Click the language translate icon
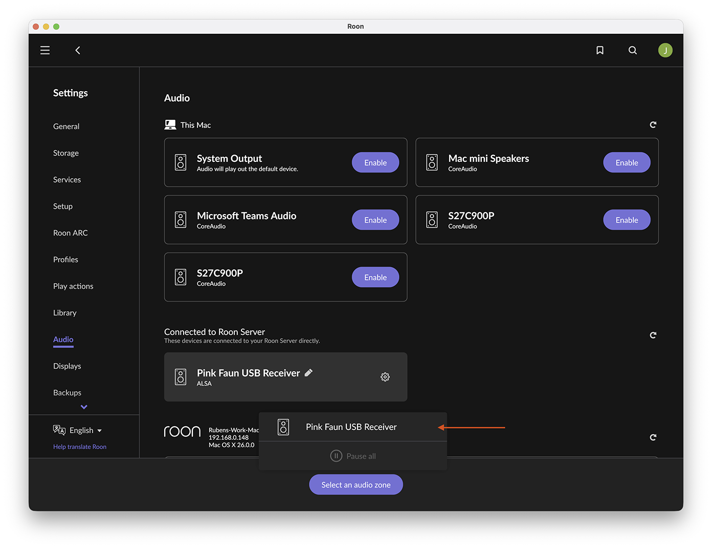The width and height of the screenshot is (712, 549). coord(59,430)
